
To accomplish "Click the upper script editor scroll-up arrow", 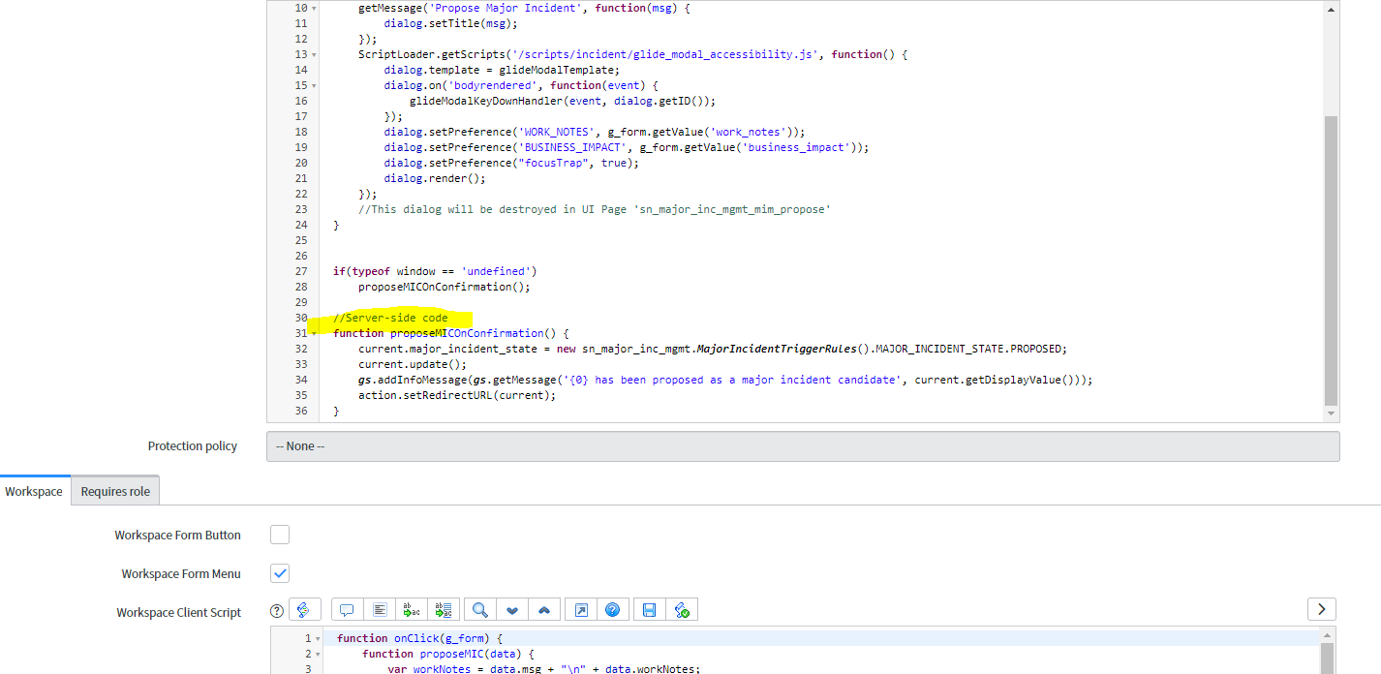I will (1331, 9).
